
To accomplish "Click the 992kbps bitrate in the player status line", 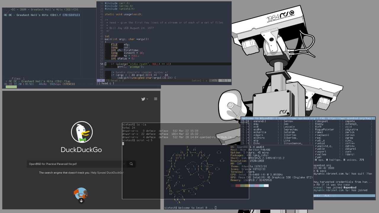I will click(55, 84).
